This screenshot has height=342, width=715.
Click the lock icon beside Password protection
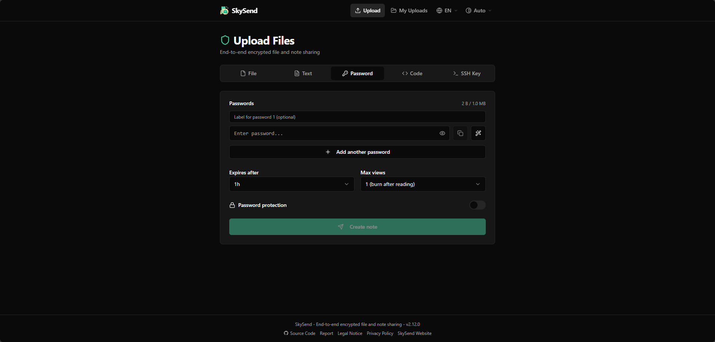coord(232,205)
